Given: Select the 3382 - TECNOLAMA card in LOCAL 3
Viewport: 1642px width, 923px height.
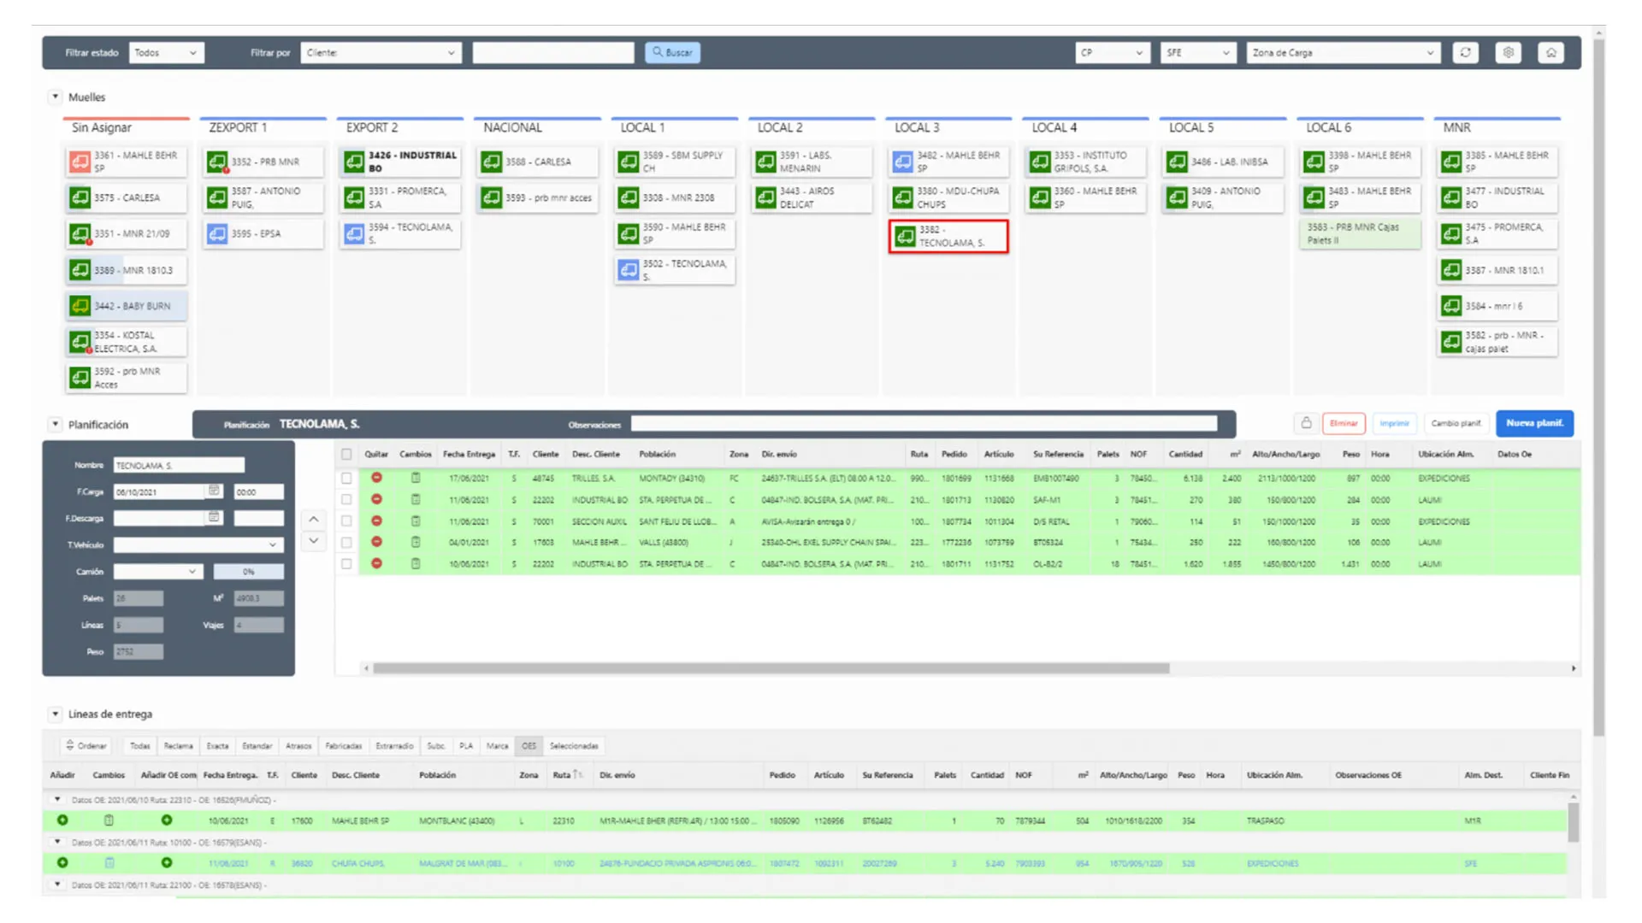Looking at the screenshot, I should (948, 237).
